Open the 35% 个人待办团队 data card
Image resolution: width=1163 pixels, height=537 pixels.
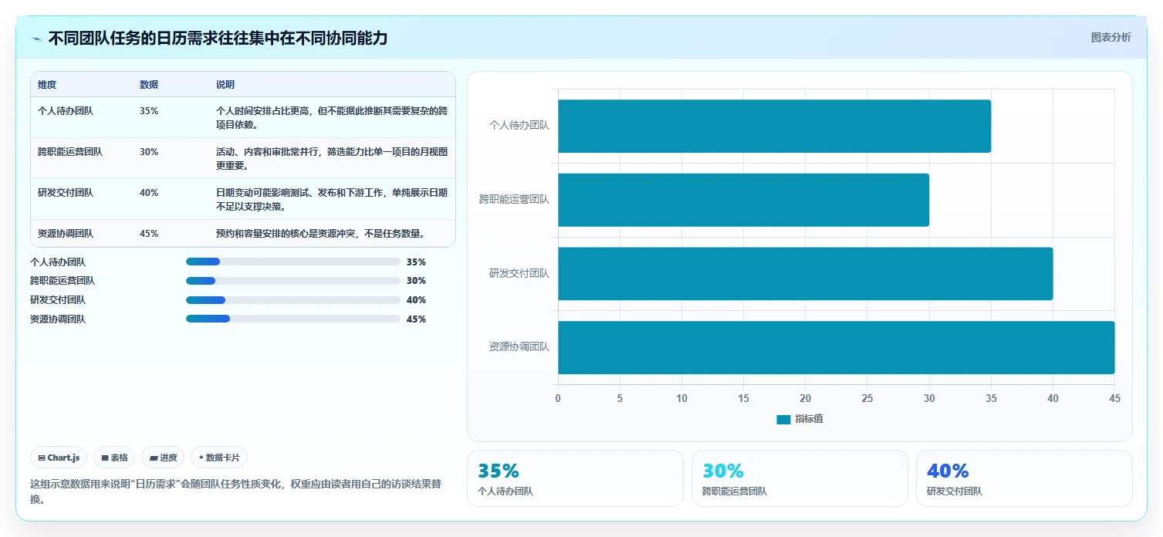tap(575, 478)
